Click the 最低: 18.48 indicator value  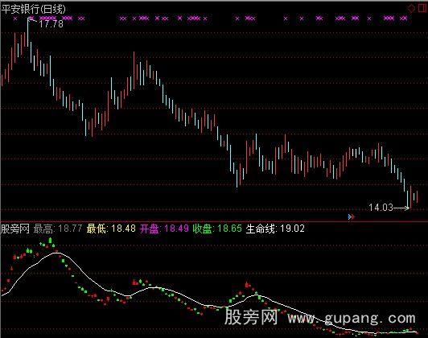click(x=111, y=229)
